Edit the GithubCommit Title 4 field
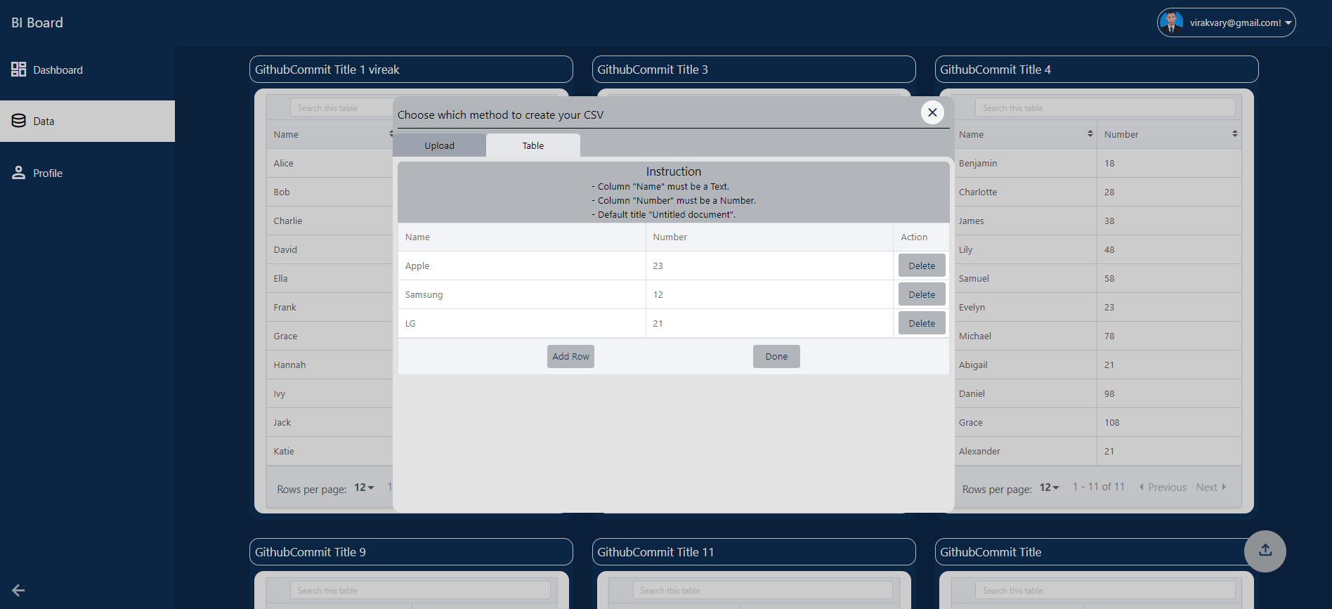This screenshot has width=1332, height=609. tap(1097, 70)
